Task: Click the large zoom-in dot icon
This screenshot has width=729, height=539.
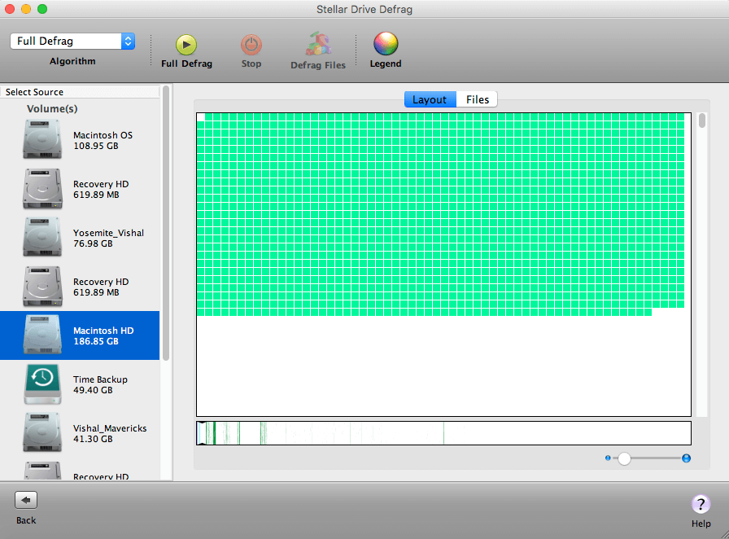Action: [x=686, y=458]
